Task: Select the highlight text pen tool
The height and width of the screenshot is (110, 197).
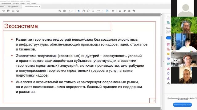Action: pos(124,11)
